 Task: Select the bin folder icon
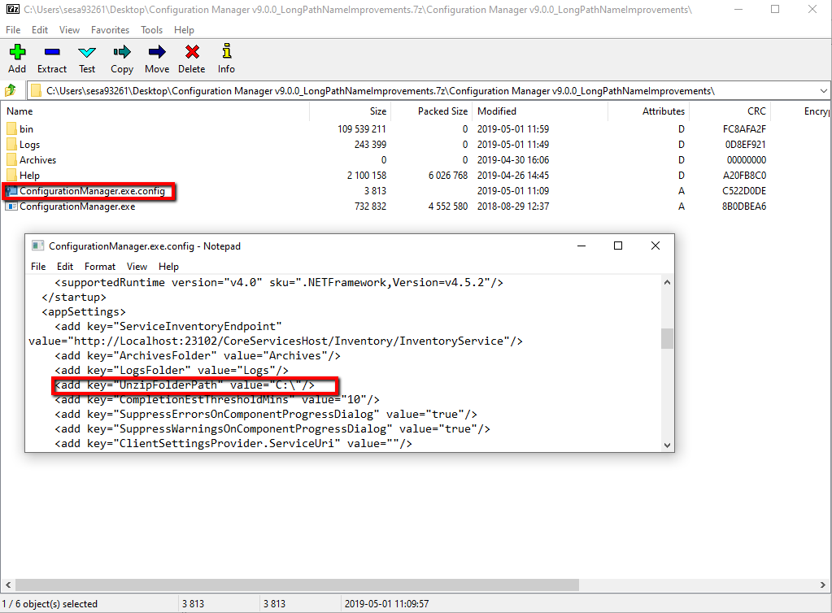pos(11,128)
